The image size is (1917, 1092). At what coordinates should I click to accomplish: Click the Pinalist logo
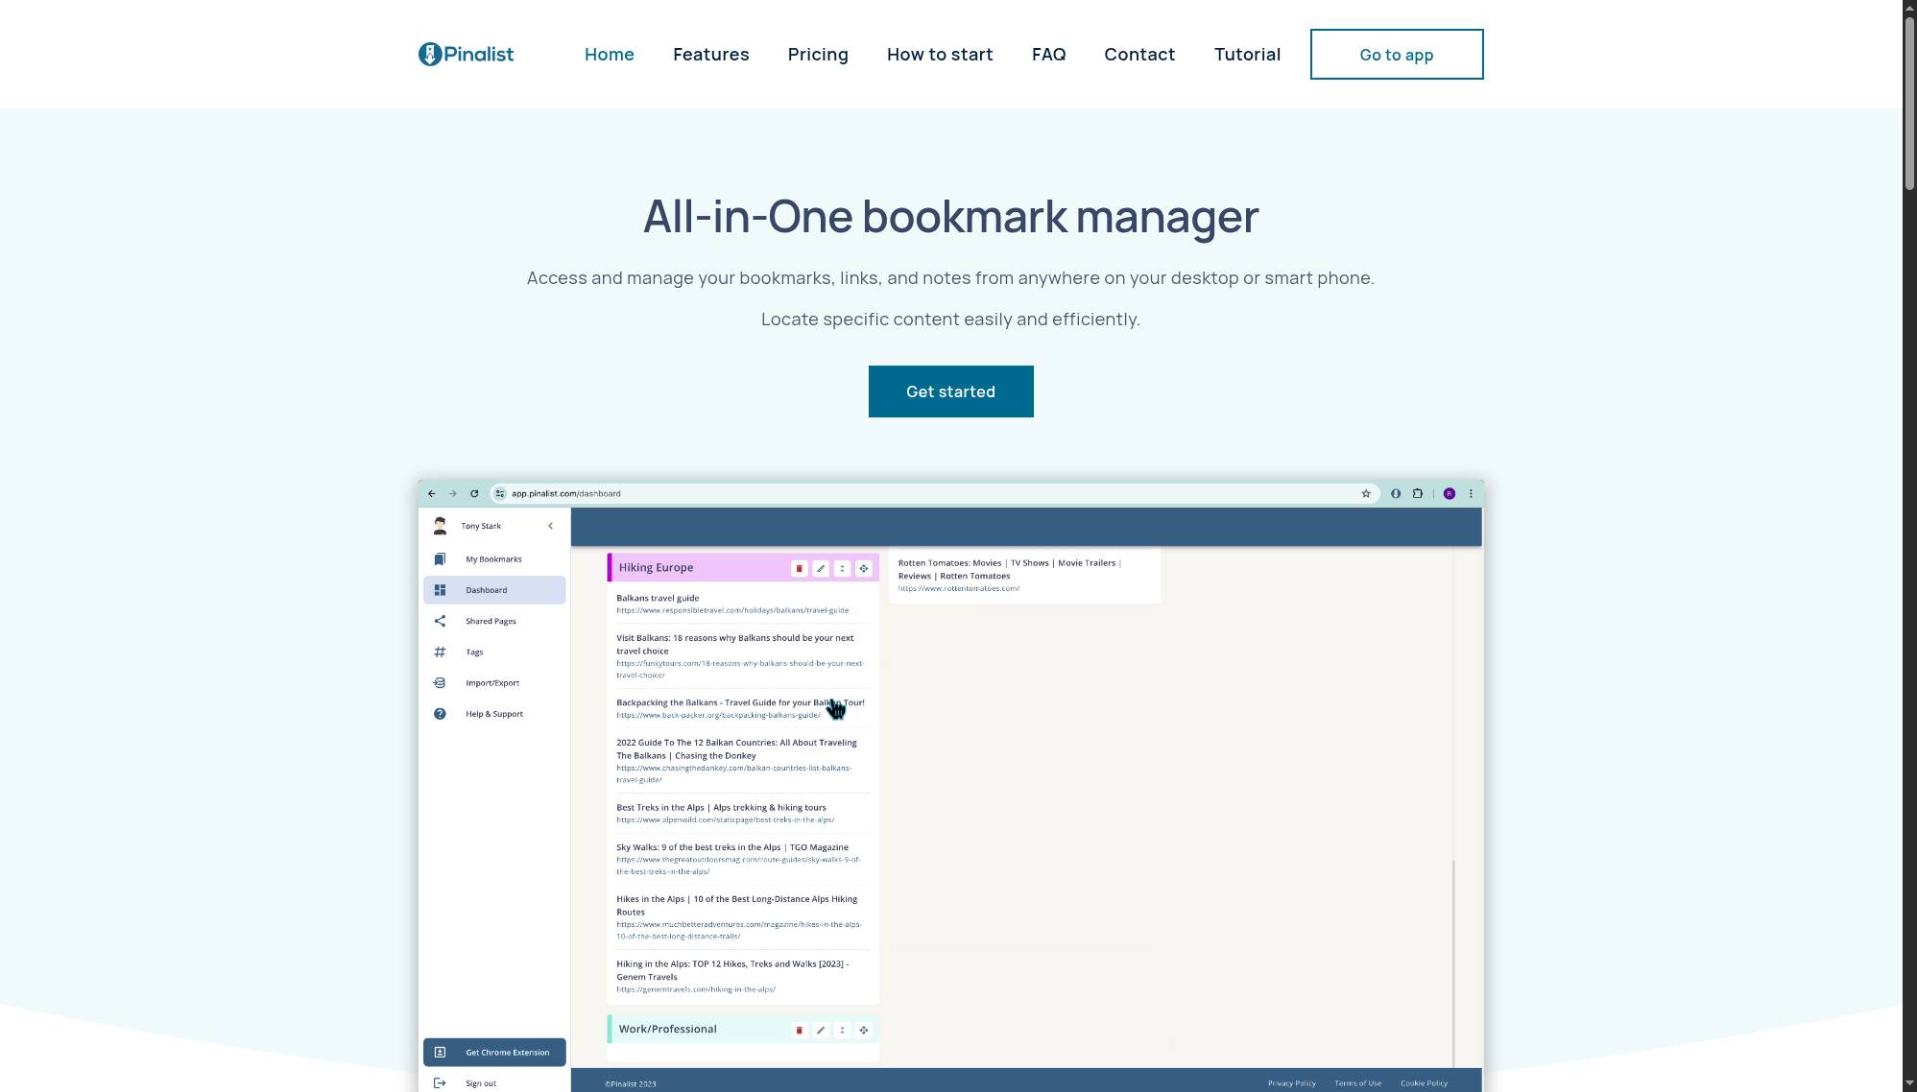point(465,54)
